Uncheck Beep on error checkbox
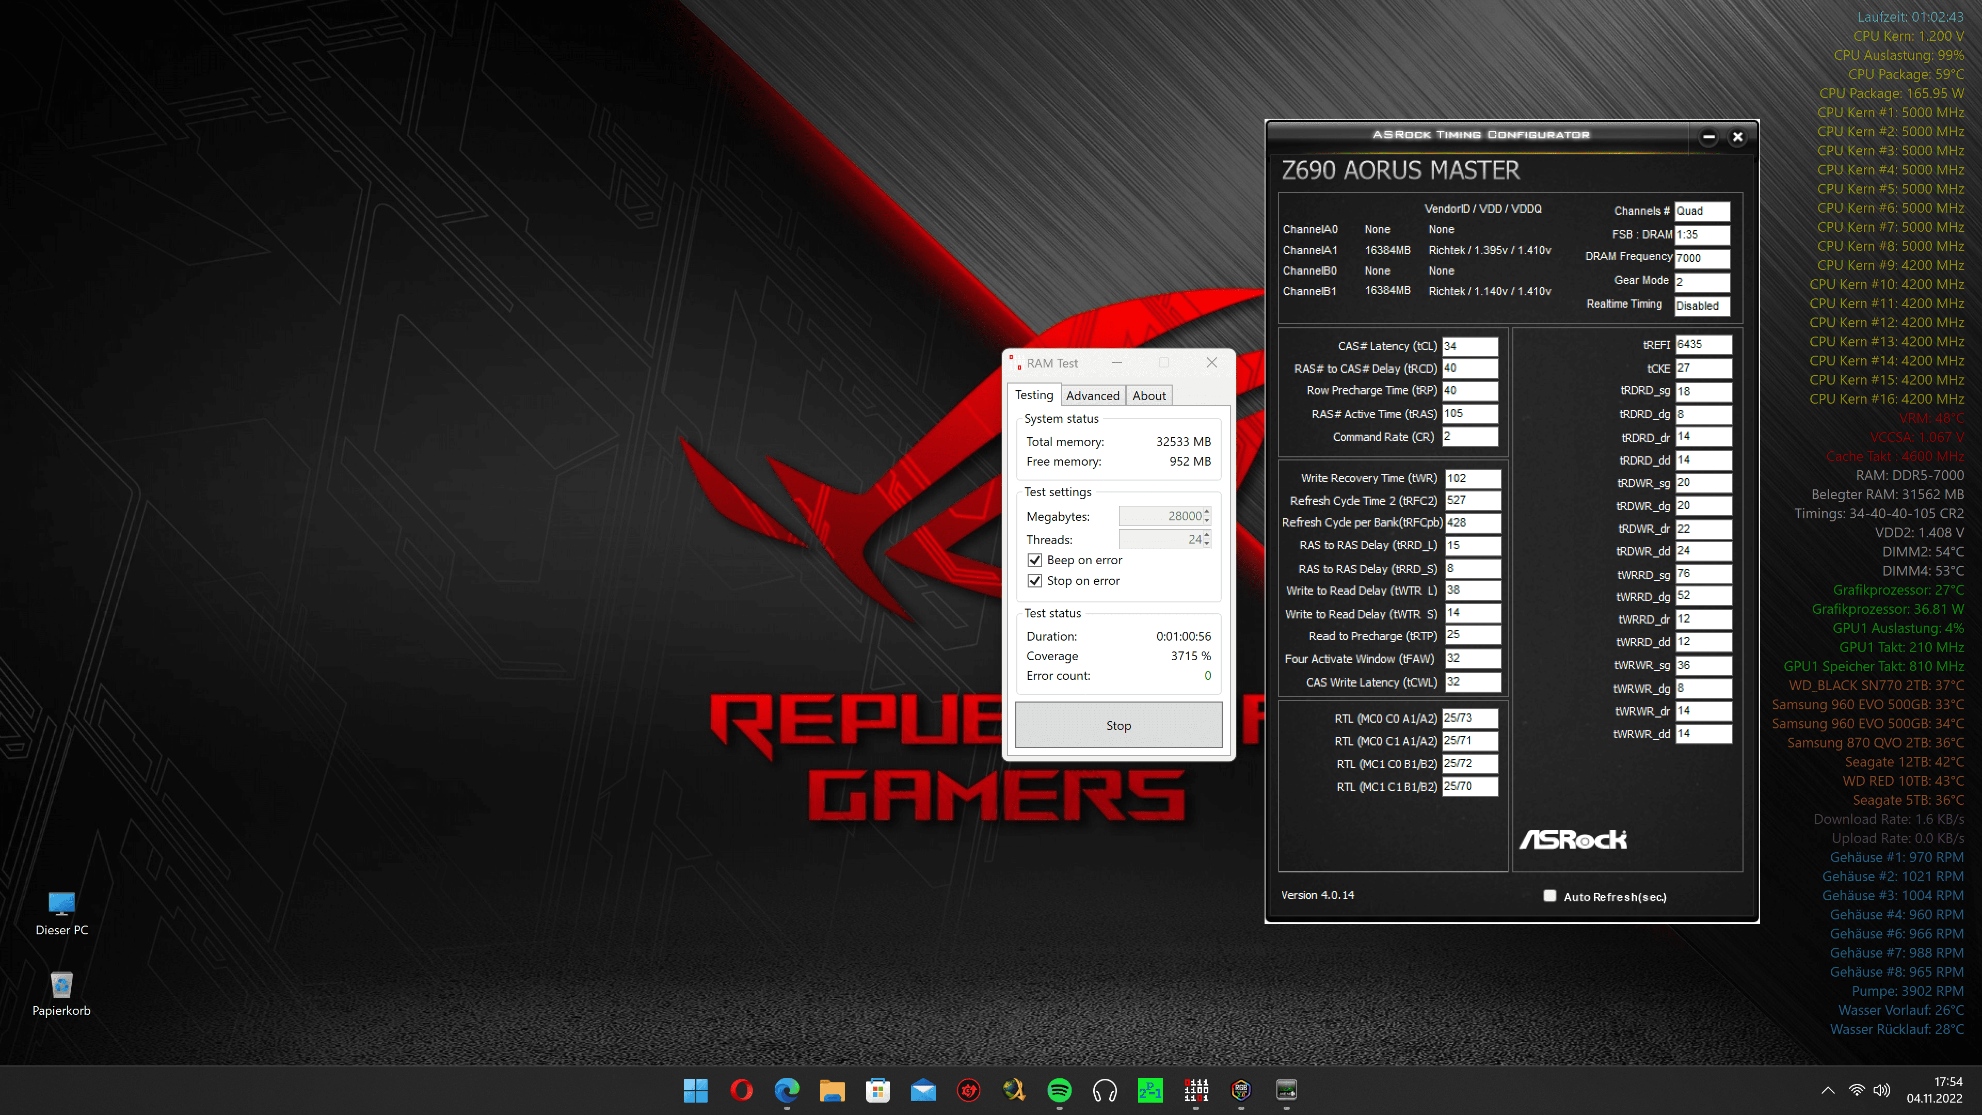 click(x=1035, y=560)
